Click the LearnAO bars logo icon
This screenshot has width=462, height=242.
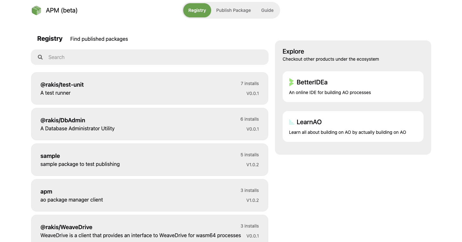coord(291,122)
